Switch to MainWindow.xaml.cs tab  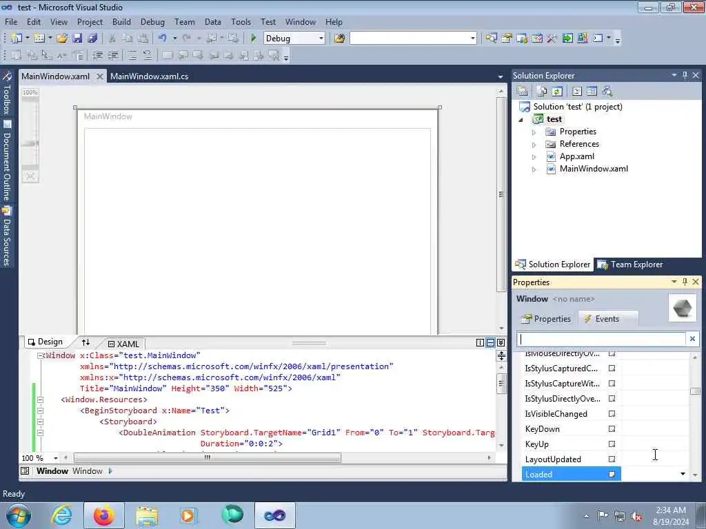[149, 76]
